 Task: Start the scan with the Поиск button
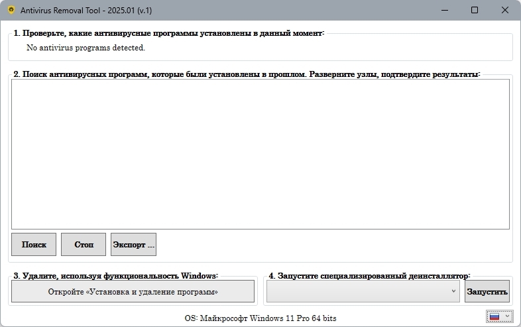(34, 245)
